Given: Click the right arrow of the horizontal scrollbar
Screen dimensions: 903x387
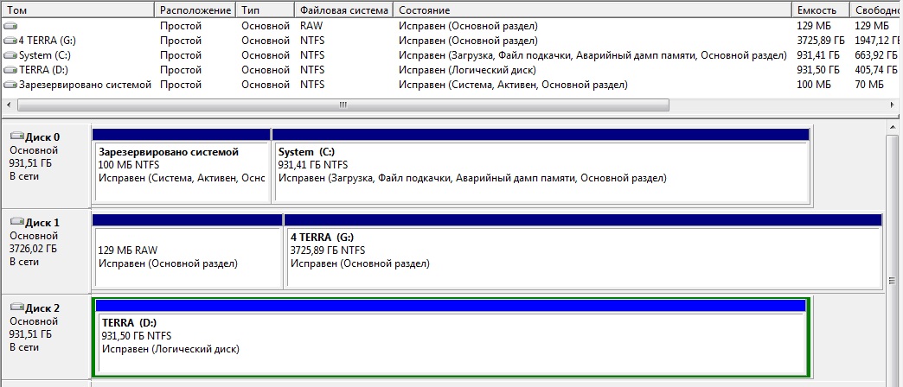Looking at the screenshot, I should [x=893, y=105].
